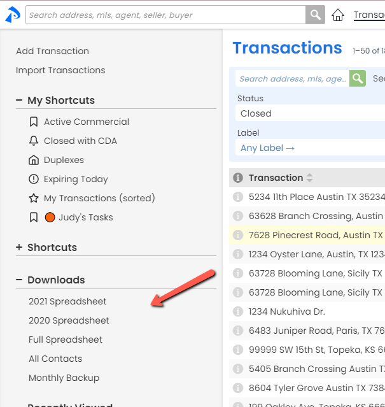This screenshot has height=407, width=385.
Task: Collapse the My Shortcuts section
Action: tap(19, 100)
